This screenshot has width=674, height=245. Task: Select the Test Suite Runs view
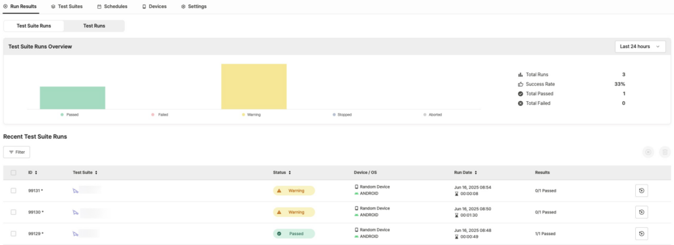pyautogui.click(x=34, y=26)
